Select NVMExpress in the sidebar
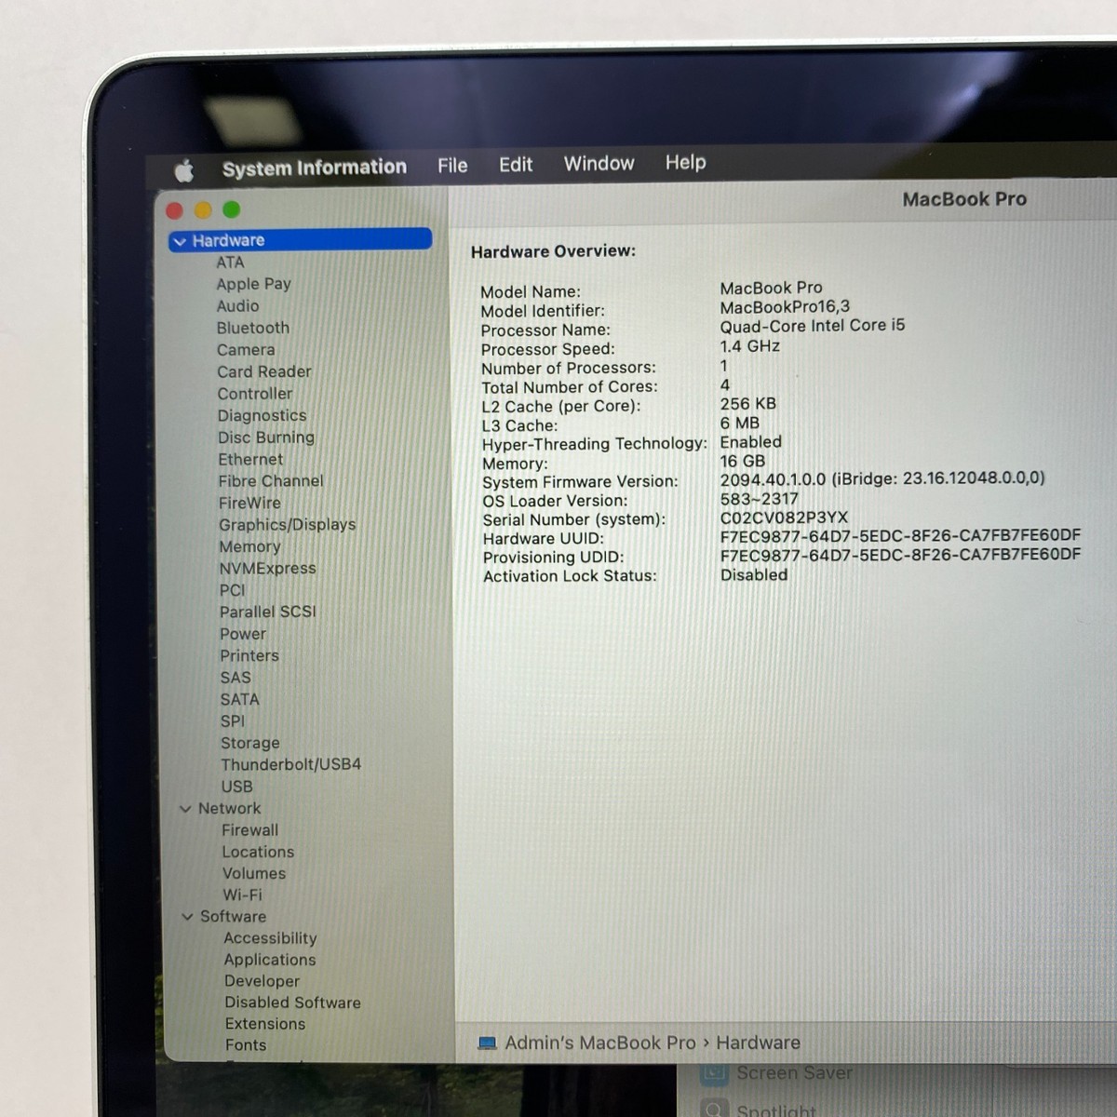The image size is (1117, 1117). (267, 569)
